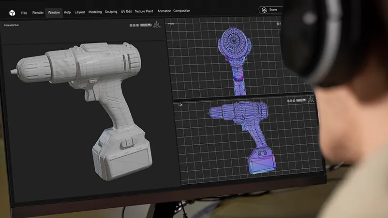Click the orientation gizmo in Left viewport
The image size is (388, 218).
point(311,99)
